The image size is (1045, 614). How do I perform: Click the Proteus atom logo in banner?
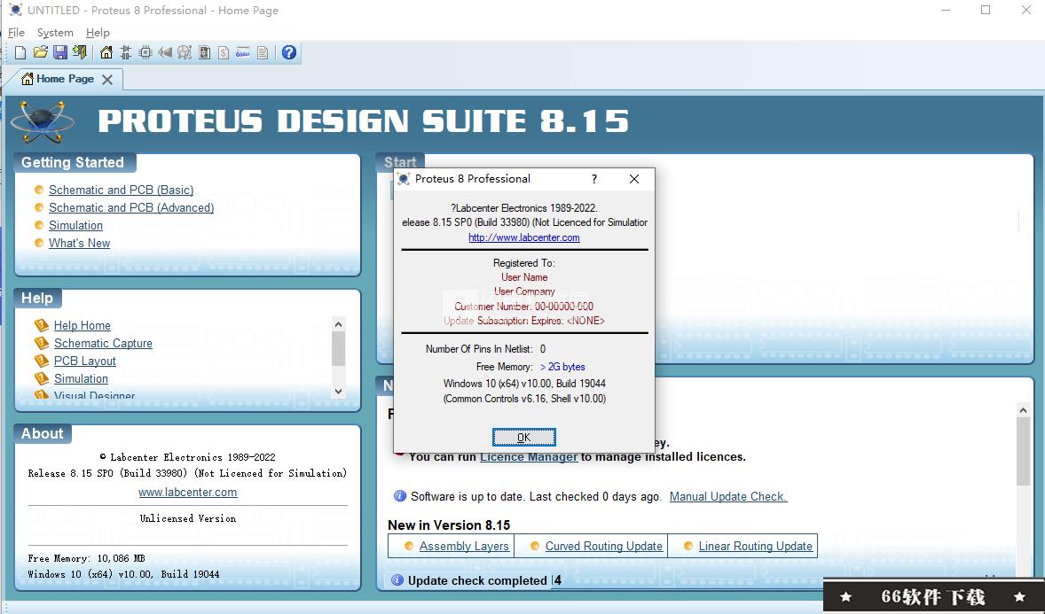point(42,121)
